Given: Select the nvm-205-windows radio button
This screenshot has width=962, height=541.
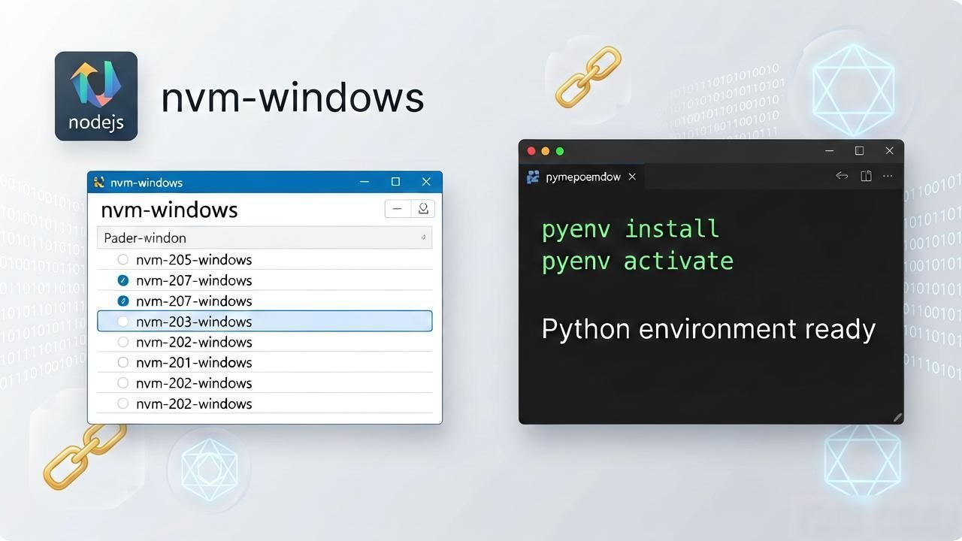Looking at the screenshot, I should coord(123,260).
